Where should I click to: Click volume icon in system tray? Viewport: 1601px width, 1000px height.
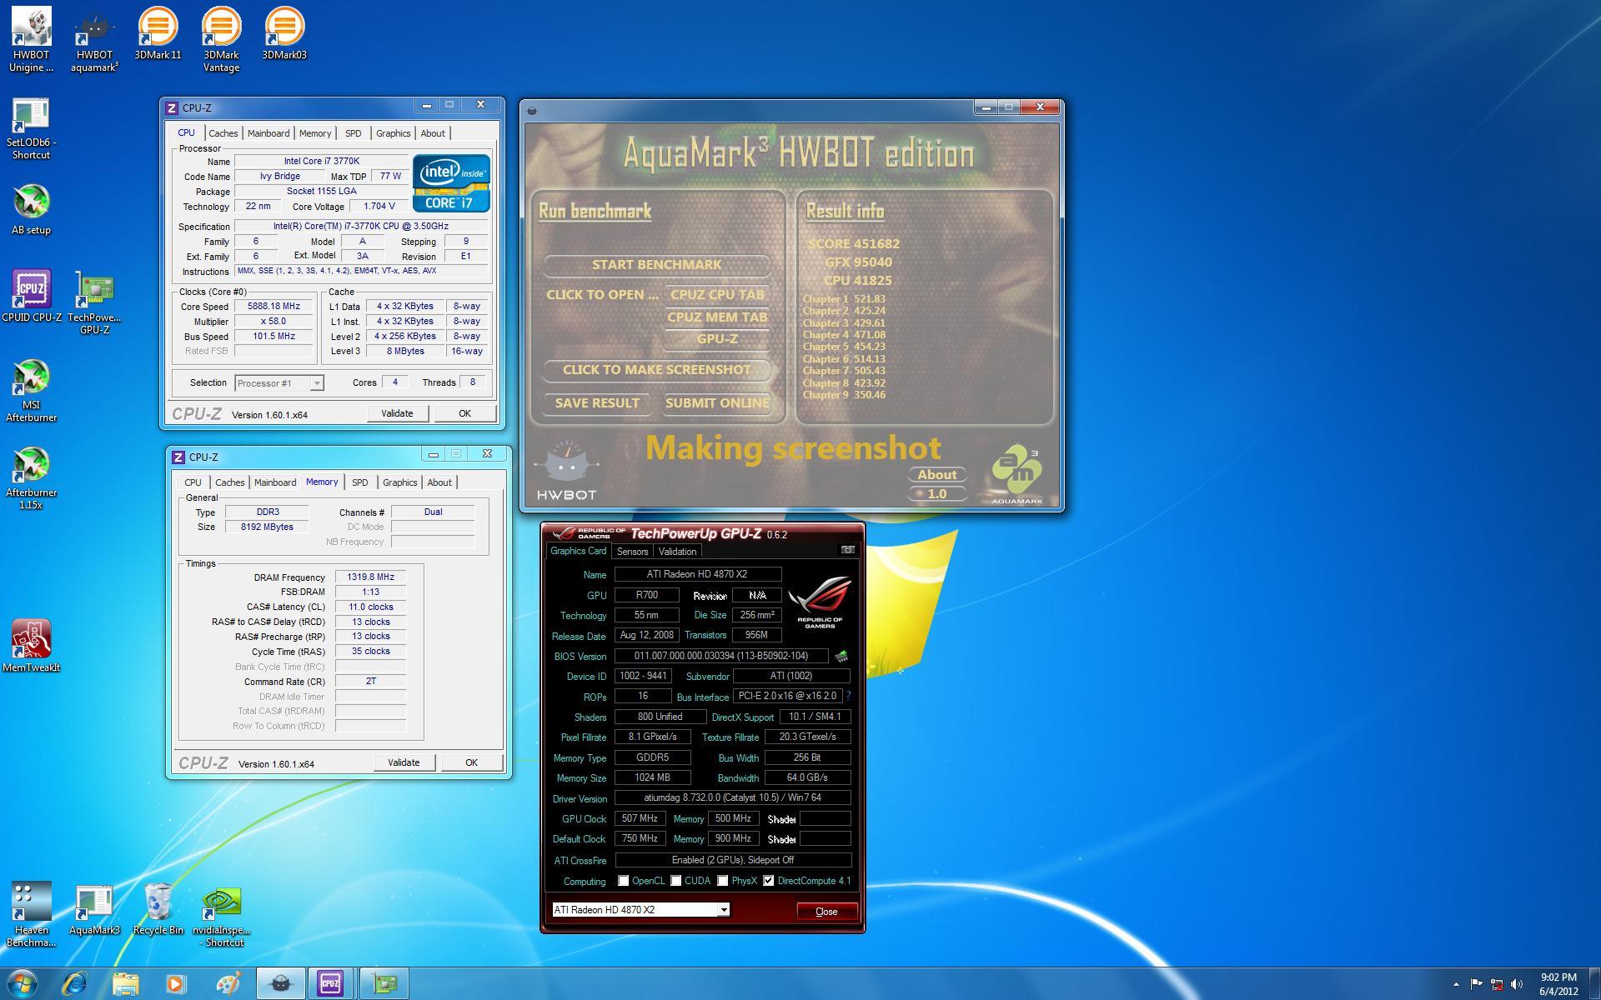coord(1517,984)
